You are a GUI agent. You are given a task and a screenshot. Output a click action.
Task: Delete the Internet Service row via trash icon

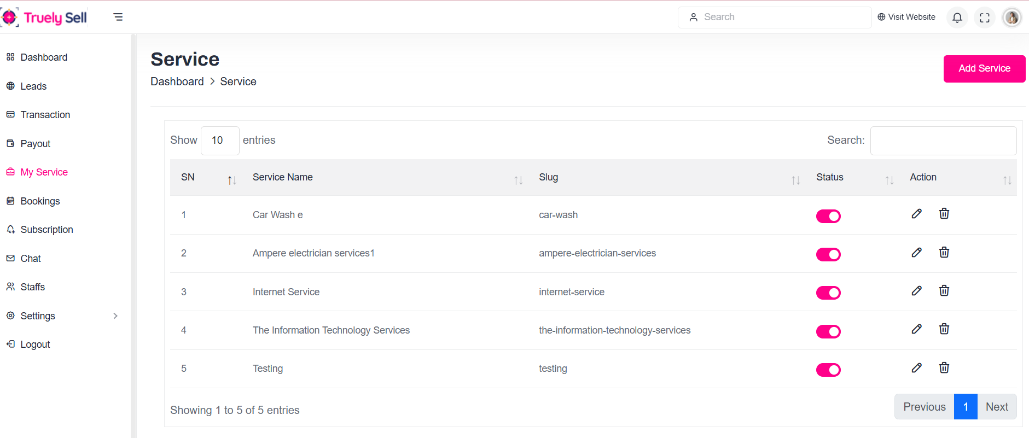(944, 291)
